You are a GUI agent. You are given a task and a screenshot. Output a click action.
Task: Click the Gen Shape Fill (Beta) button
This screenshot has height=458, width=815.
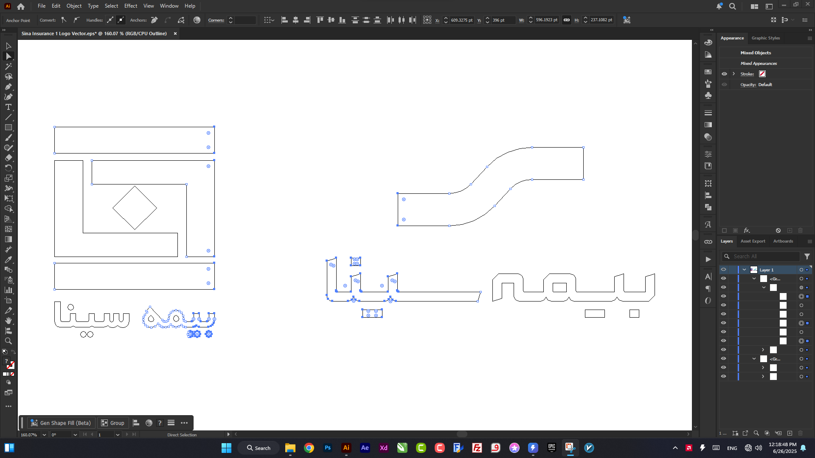[61, 423]
